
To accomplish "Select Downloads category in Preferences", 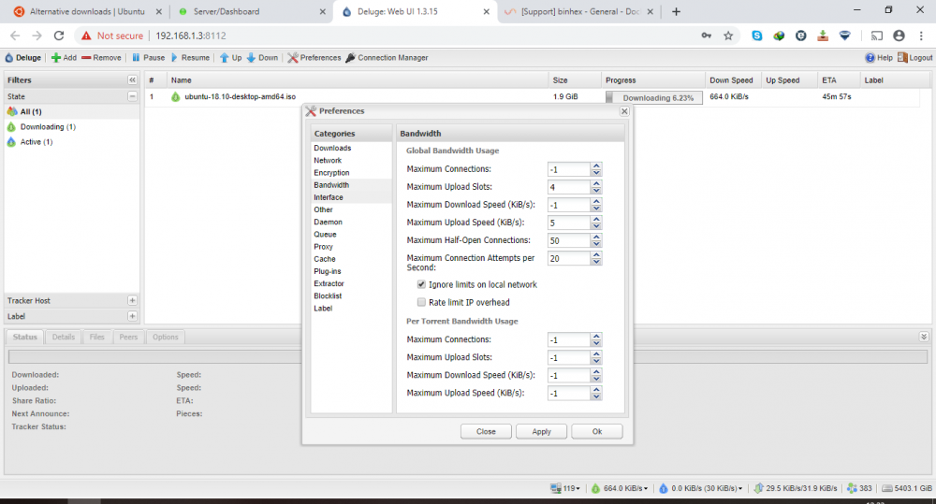I will pyautogui.click(x=351, y=148).
